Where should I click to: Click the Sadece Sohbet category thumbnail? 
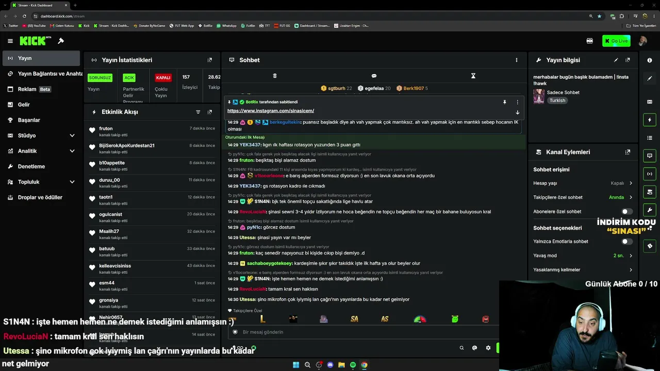[539, 96]
